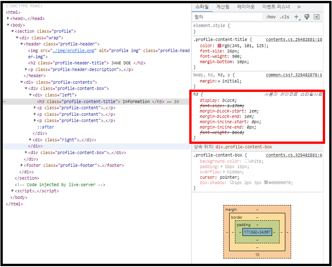Image resolution: width=332 pixels, height=267 pixels.
Task: Open the rendering emulation paintbrush icon
Action: (307, 17)
